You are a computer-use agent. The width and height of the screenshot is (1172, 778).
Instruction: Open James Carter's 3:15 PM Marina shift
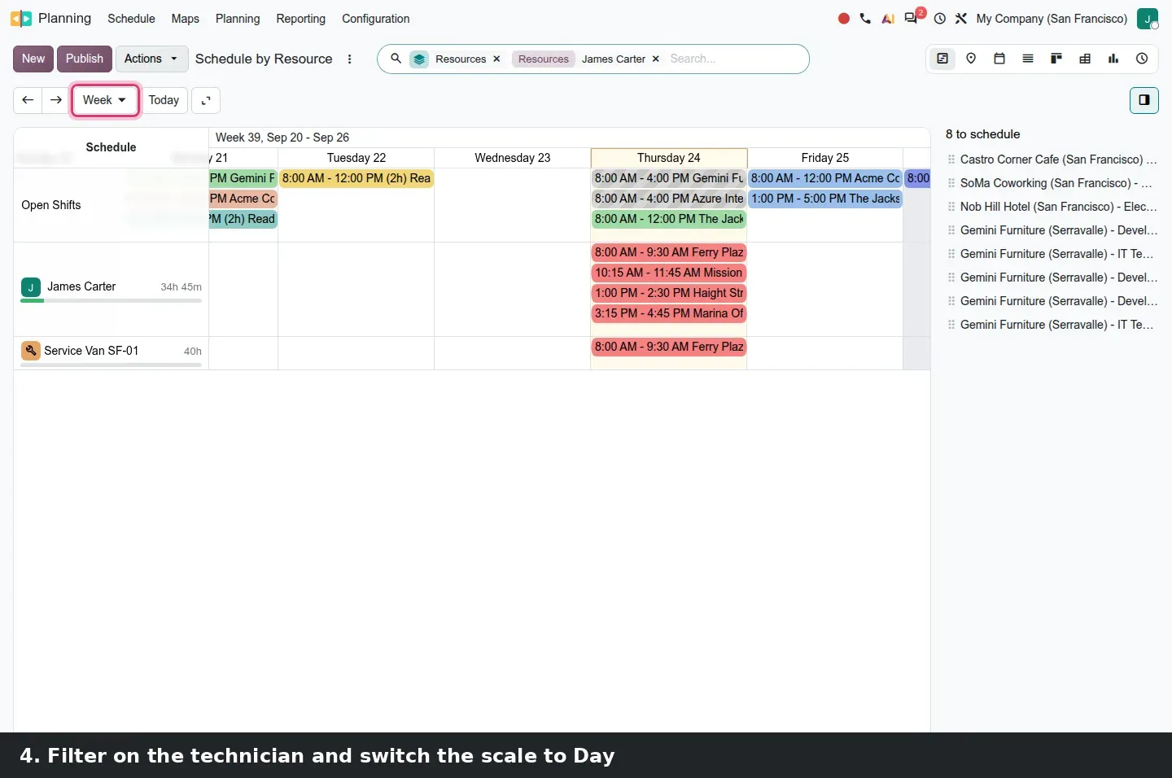[669, 313]
